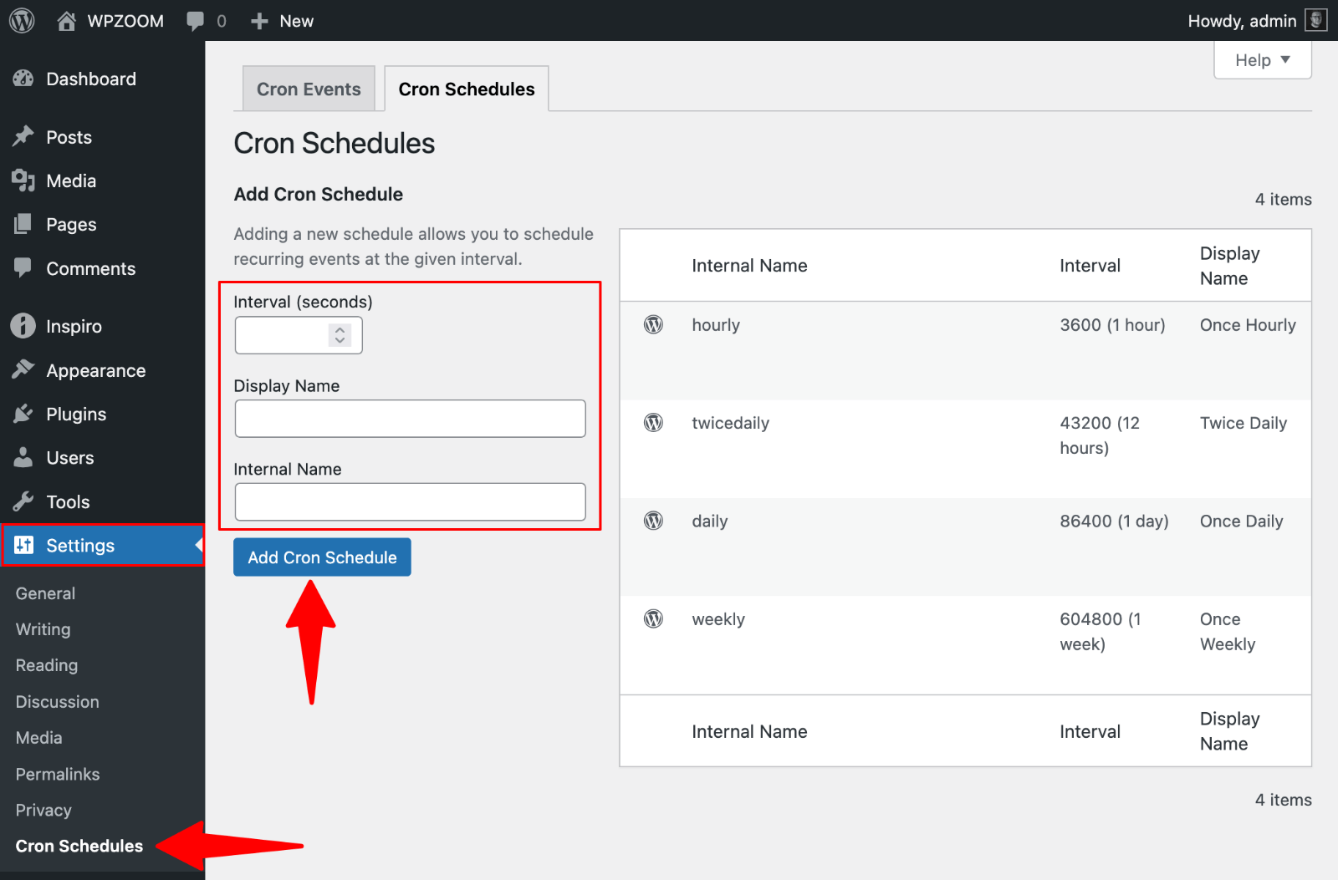Click the daily internal name cell
This screenshot has height=880, width=1338.
pos(709,521)
